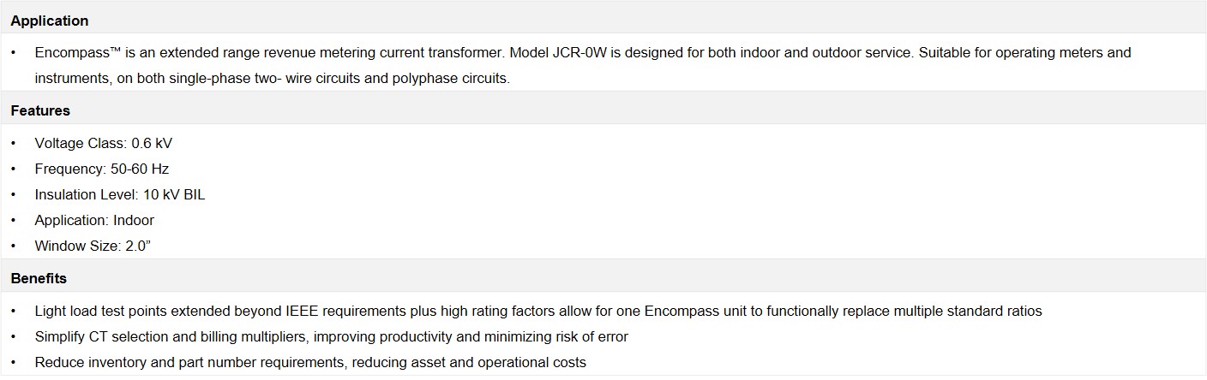Click the Features section header
Screen dimensions: 1207x380
40,110
